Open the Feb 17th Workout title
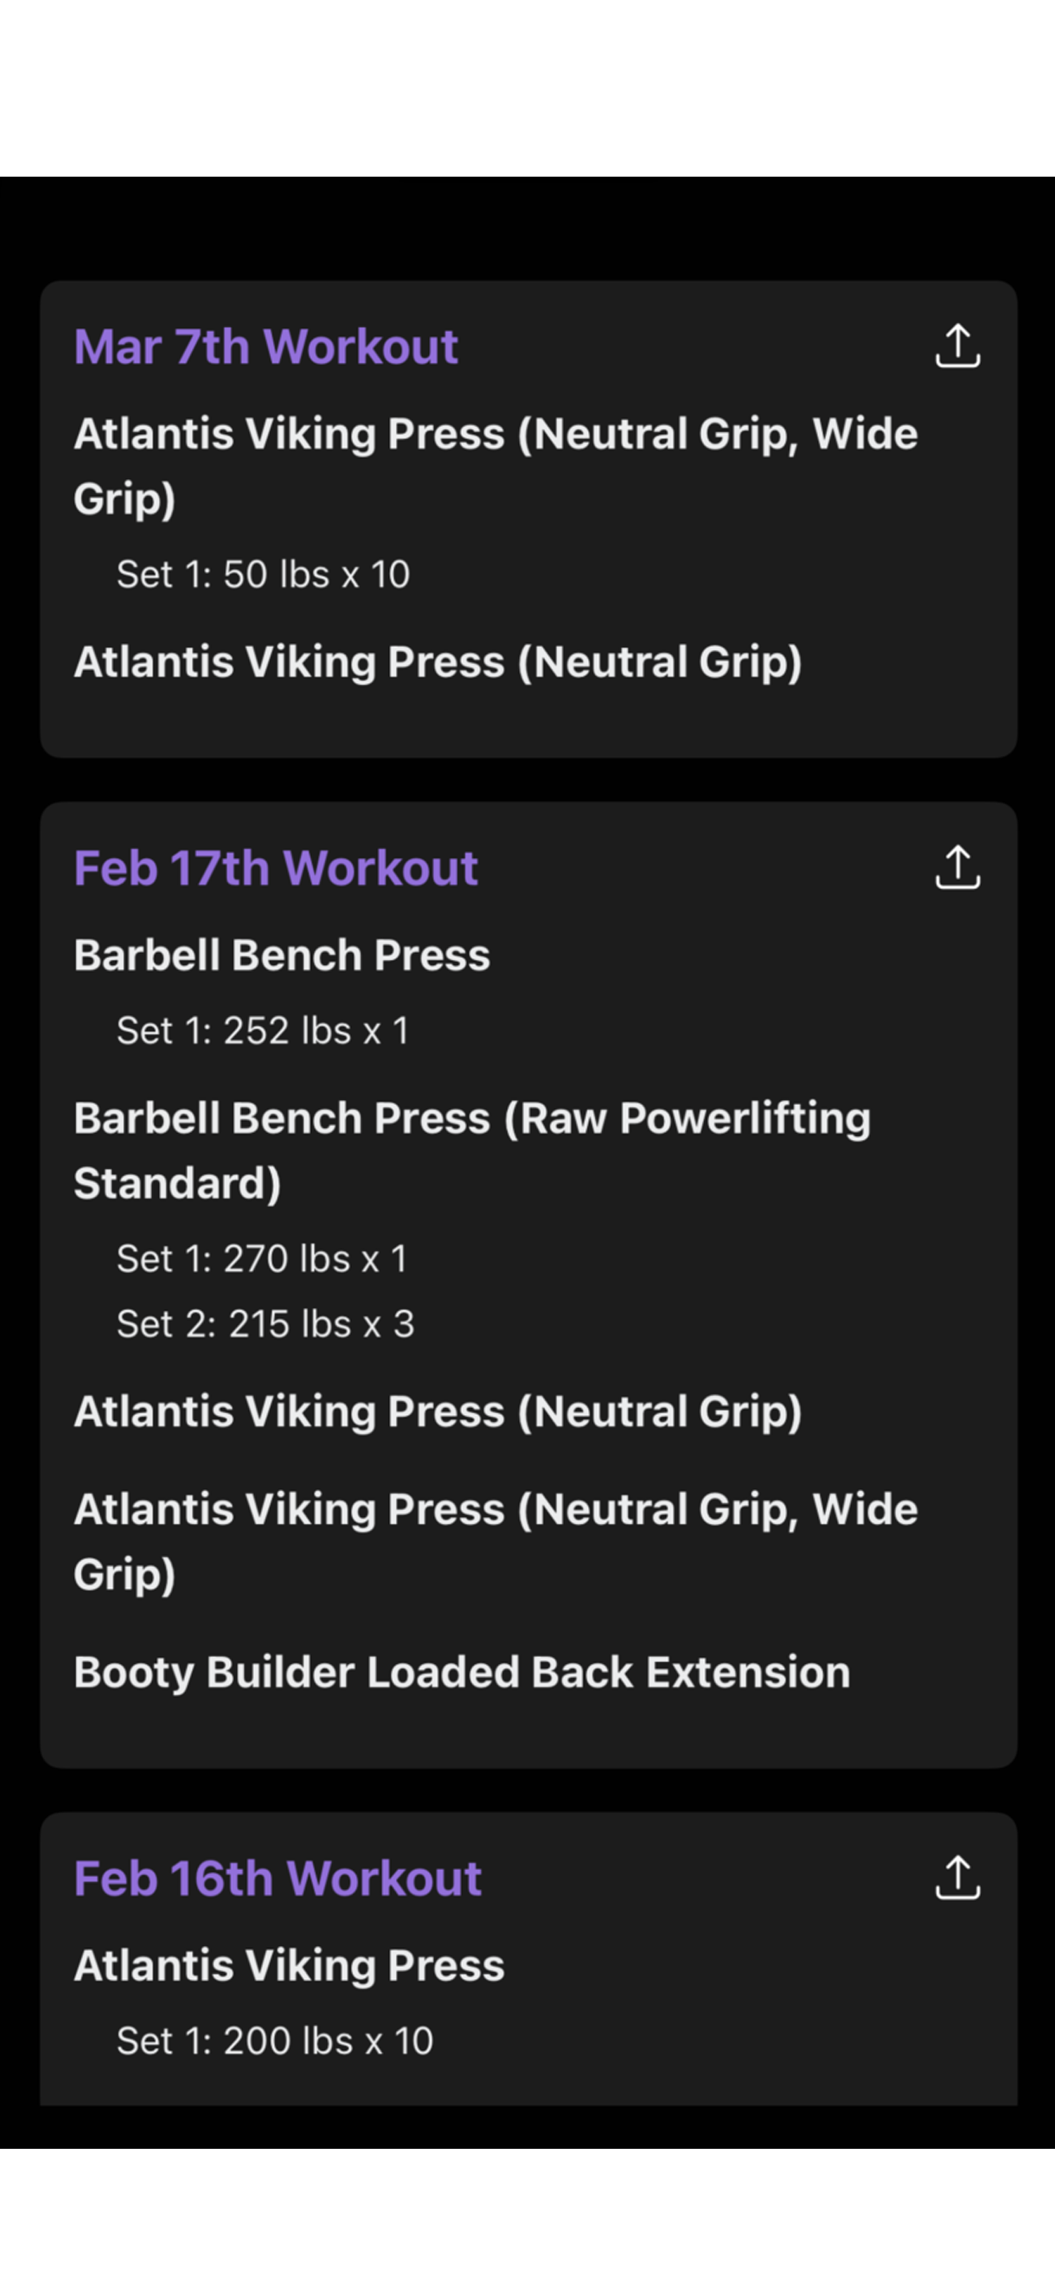The width and height of the screenshot is (1055, 2283). point(276,867)
